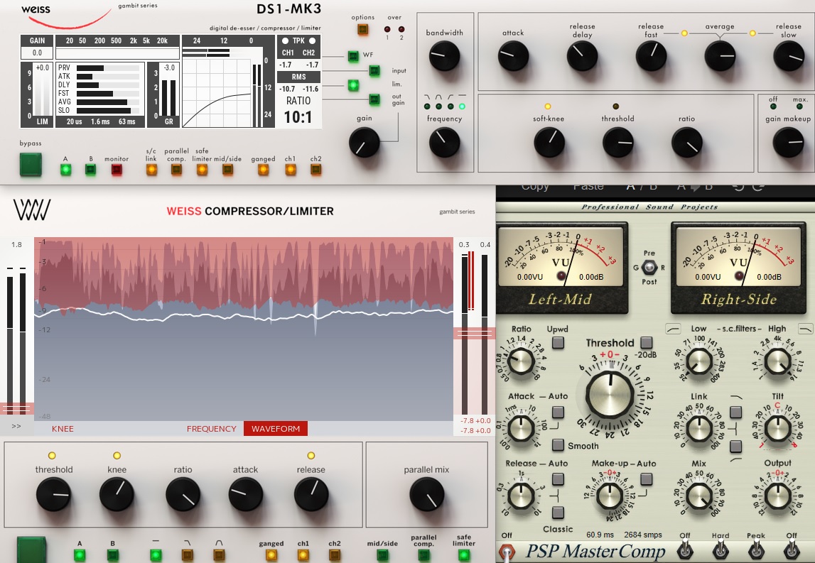The width and height of the screenshot is (815, 563).
Task: Click the max. LED above gain makeup
Action: tap(800, 106)
